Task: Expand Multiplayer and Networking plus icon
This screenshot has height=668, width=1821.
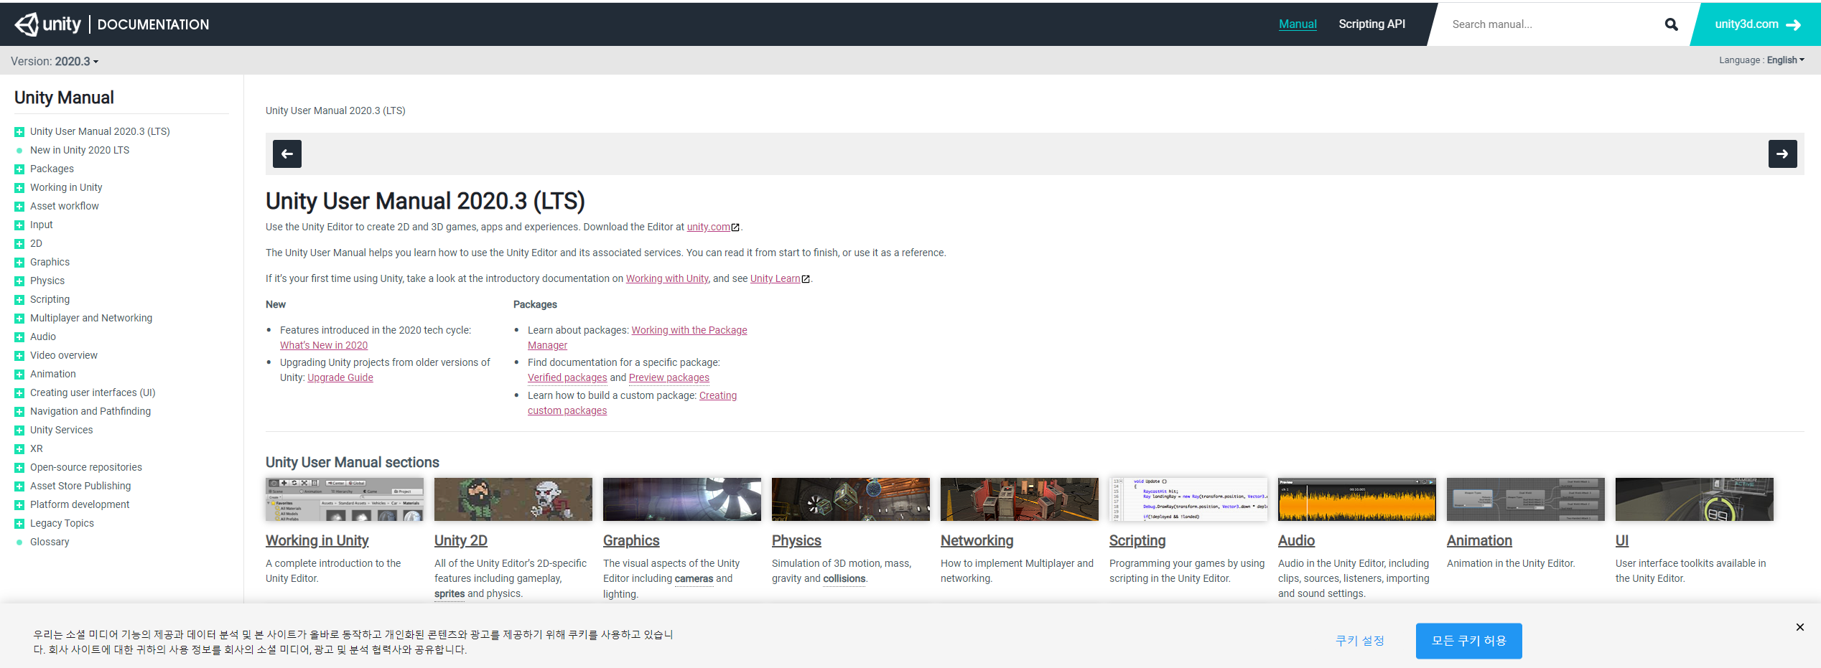Action: click(19, 319)
